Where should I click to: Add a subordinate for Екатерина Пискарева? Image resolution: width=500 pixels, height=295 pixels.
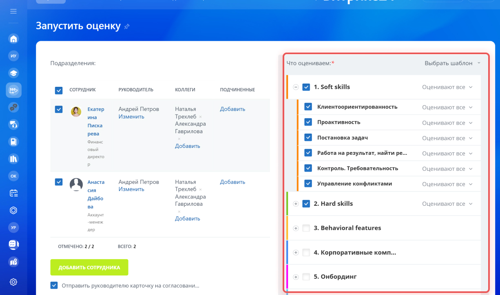click(232, 109)
